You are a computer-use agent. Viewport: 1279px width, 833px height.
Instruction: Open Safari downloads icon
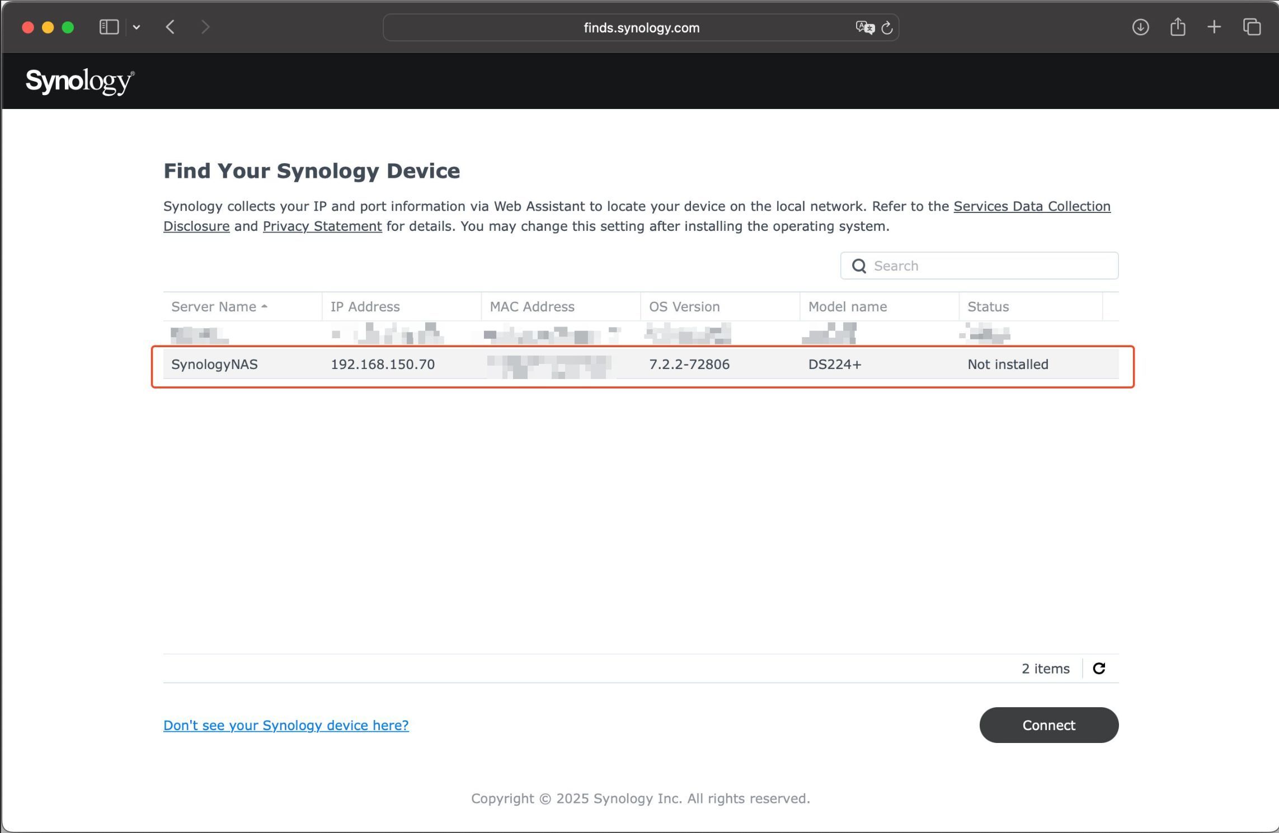pos(1140,27)
